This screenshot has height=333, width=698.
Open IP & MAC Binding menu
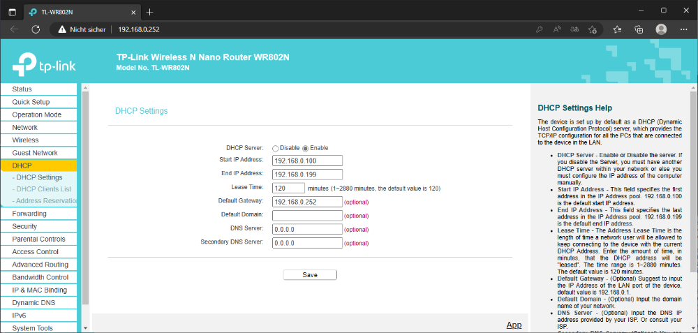coord(38,290)
